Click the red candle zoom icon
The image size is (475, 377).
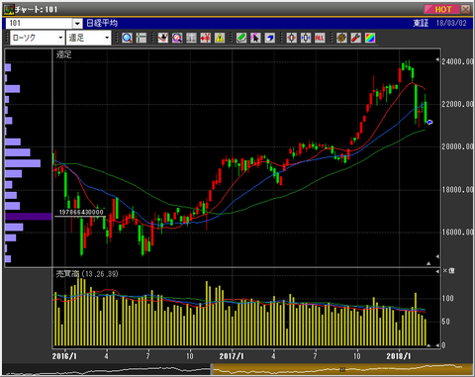[x=292, y=38]
